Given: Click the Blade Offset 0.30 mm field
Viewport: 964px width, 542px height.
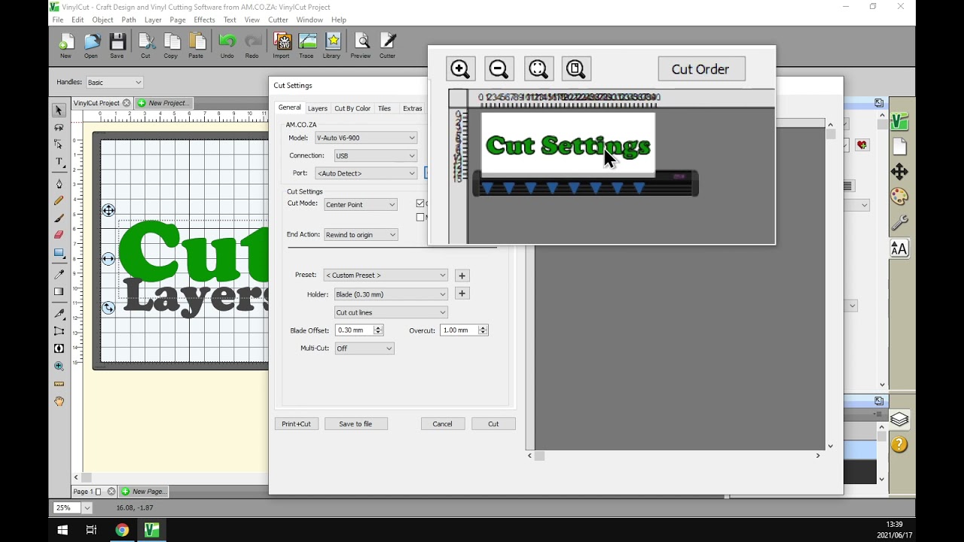Looking at the screenshot, I should [354, 330].
